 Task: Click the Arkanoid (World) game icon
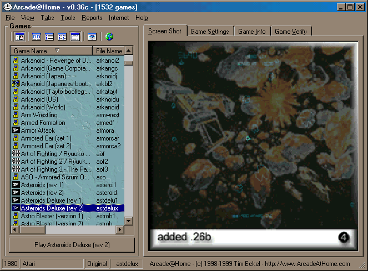[x=16, y=107]
